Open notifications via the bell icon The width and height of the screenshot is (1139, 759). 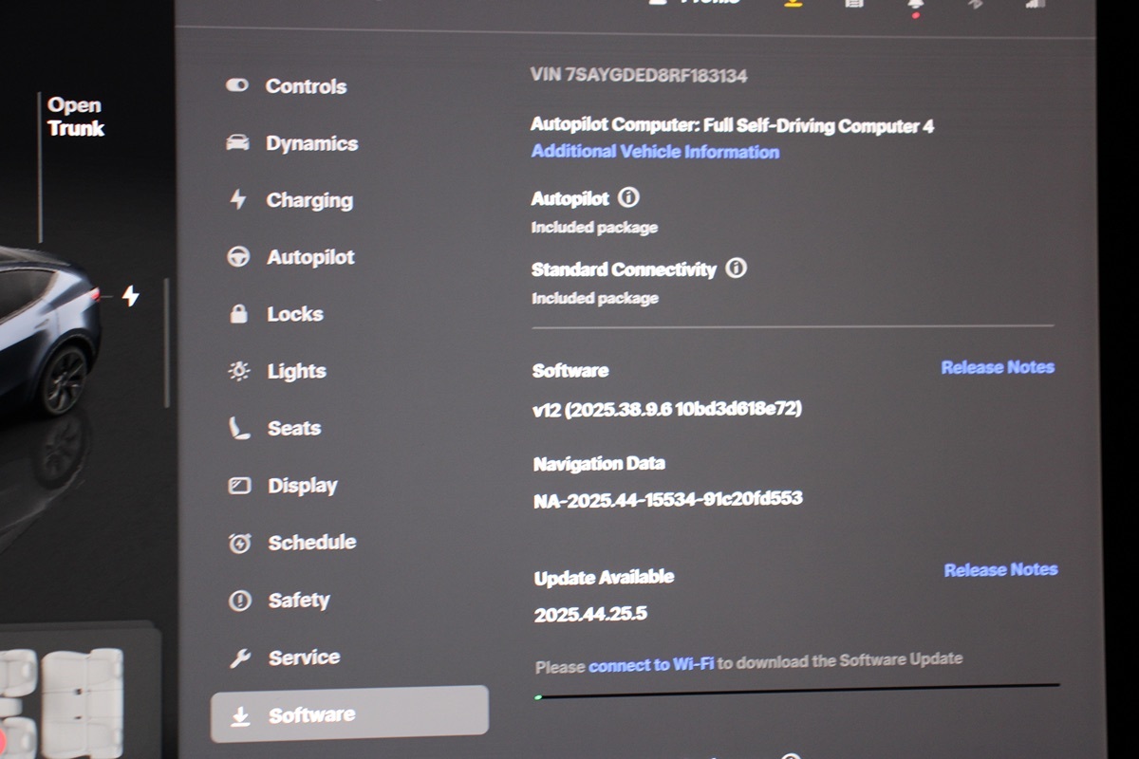coord(916,5)
